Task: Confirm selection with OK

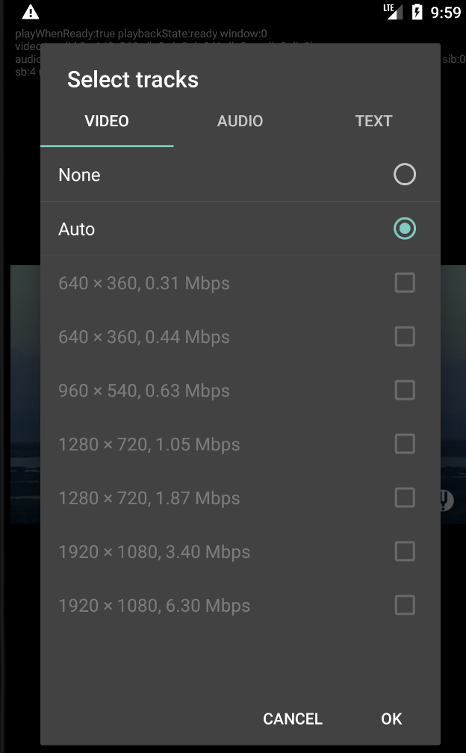Action: [391, 719]
